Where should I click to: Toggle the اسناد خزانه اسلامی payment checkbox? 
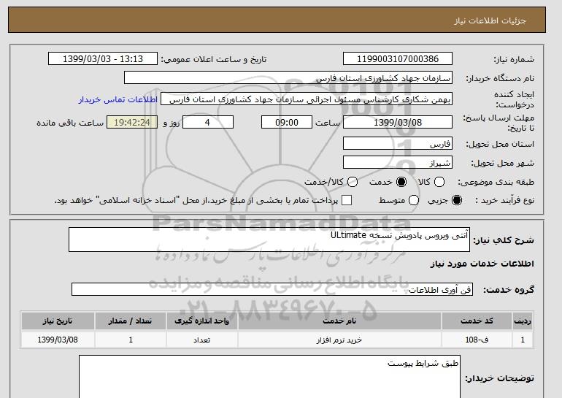tap(347, 200)
